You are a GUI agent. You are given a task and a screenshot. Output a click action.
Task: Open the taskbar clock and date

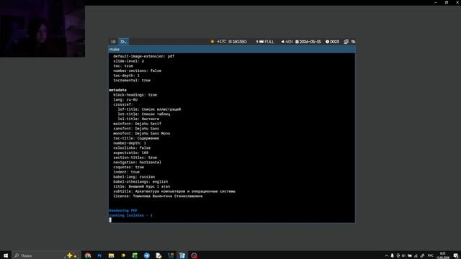(442, 255)
